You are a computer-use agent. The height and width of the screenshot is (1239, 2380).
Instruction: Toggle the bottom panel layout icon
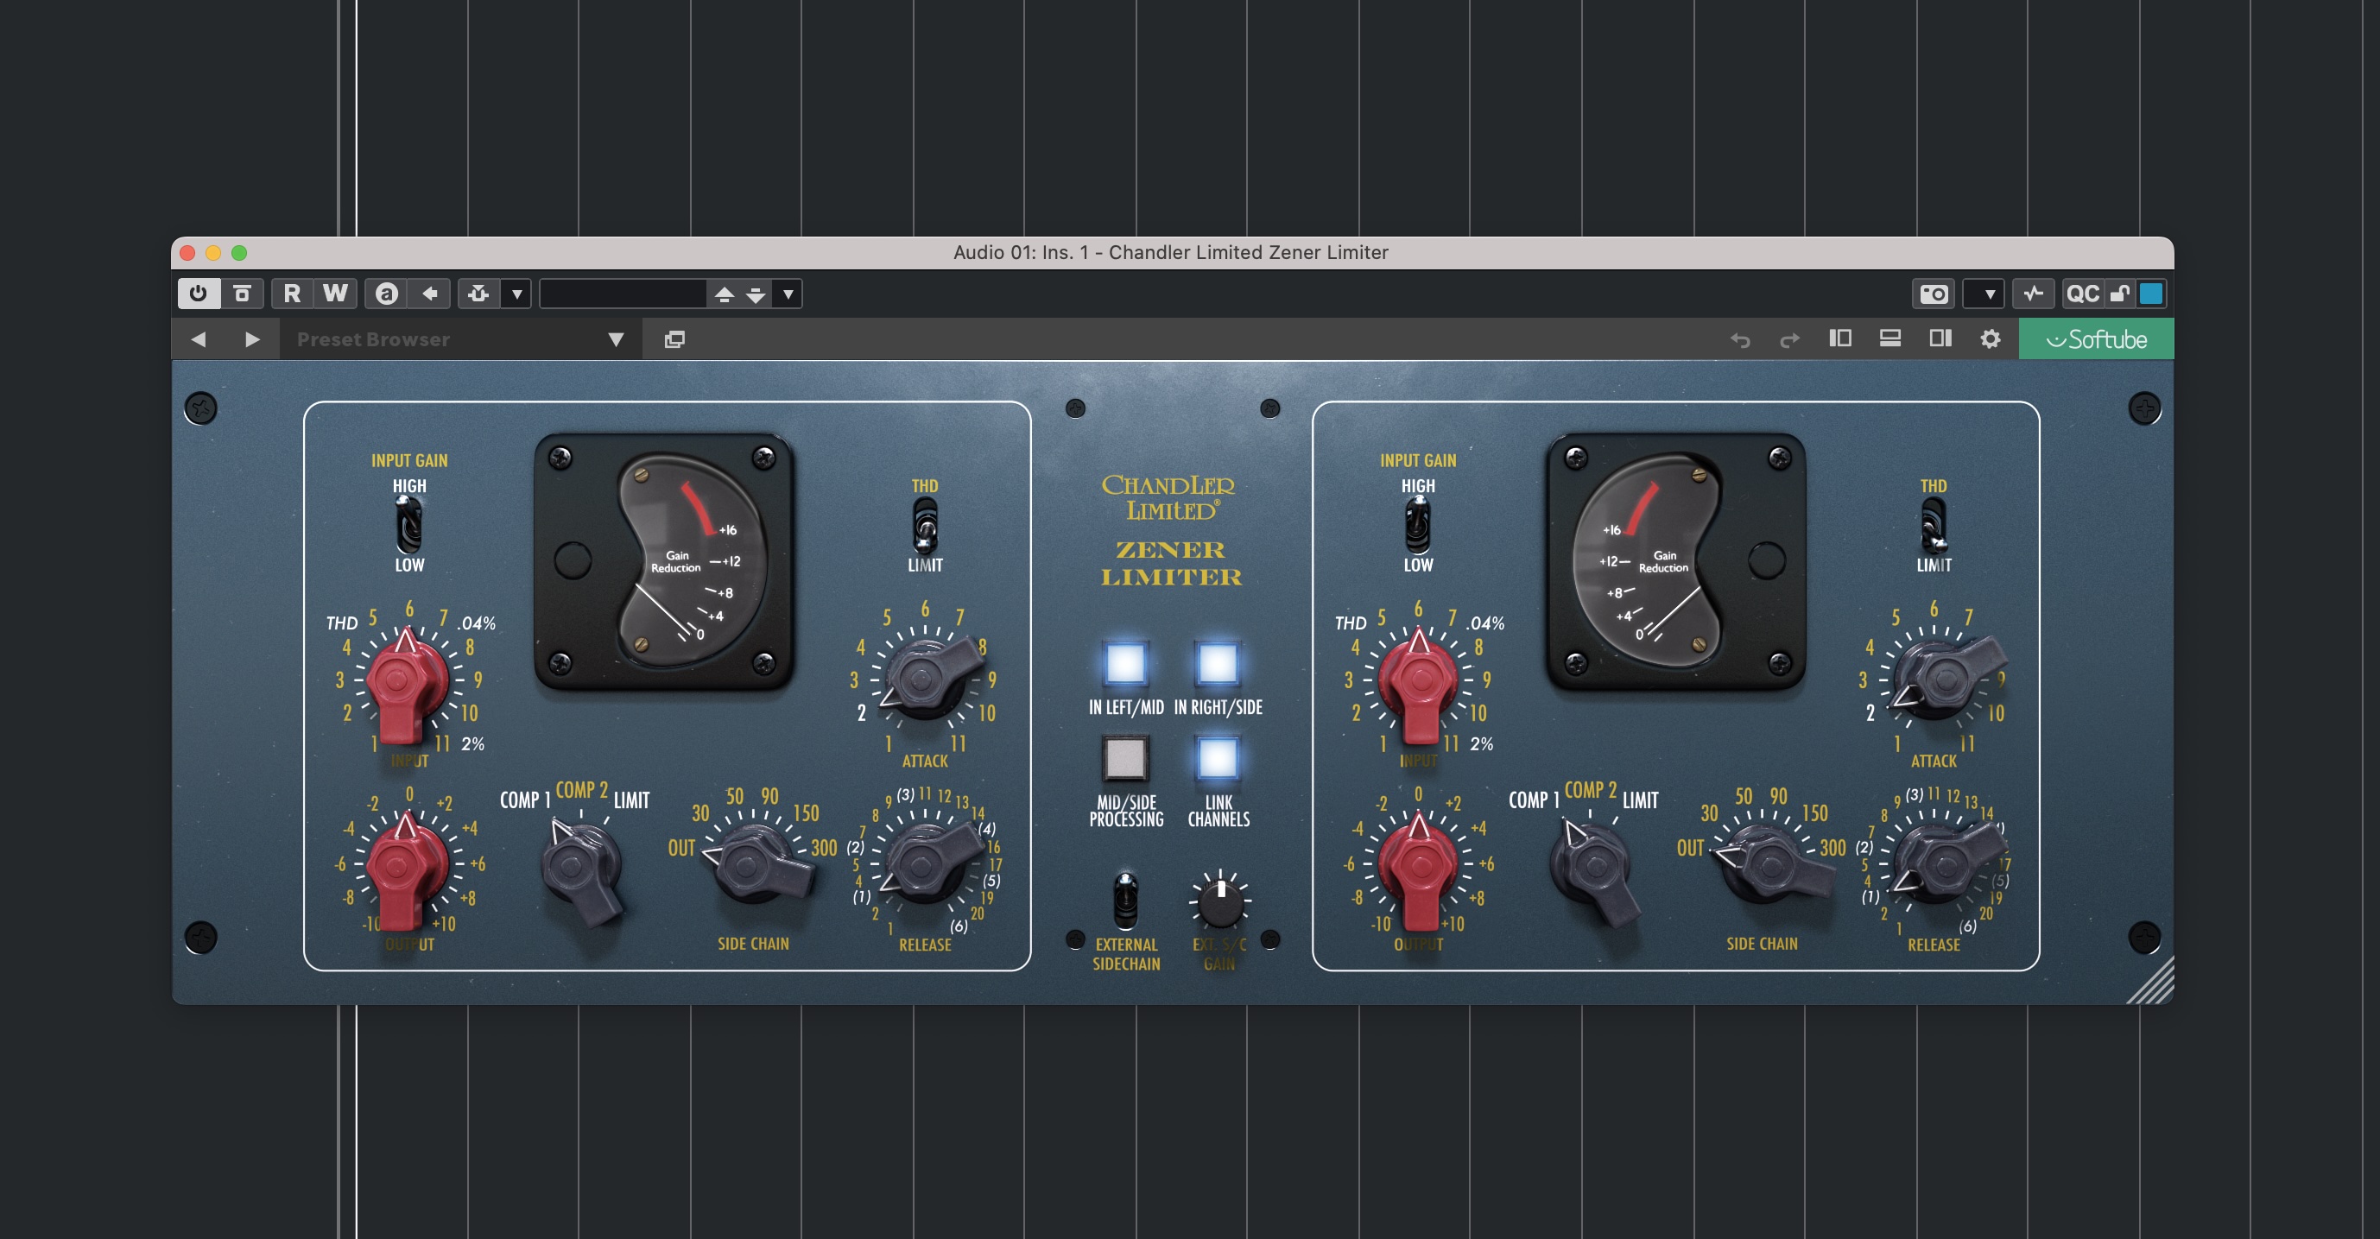(1890, 338)
